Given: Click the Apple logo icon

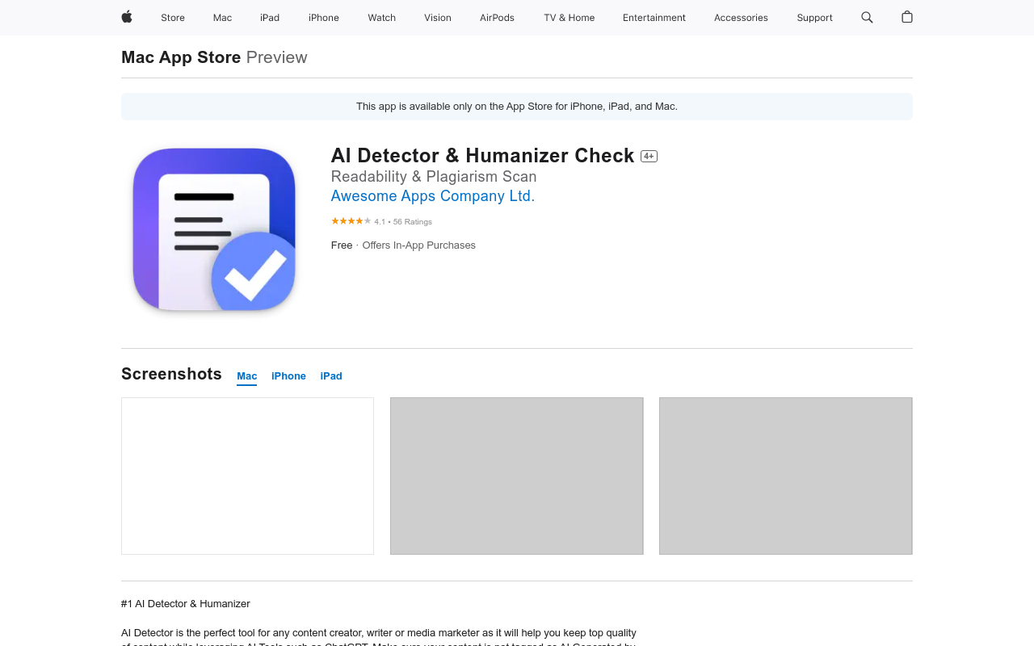Looking at the screenshot, I should (x=127, y=17).
